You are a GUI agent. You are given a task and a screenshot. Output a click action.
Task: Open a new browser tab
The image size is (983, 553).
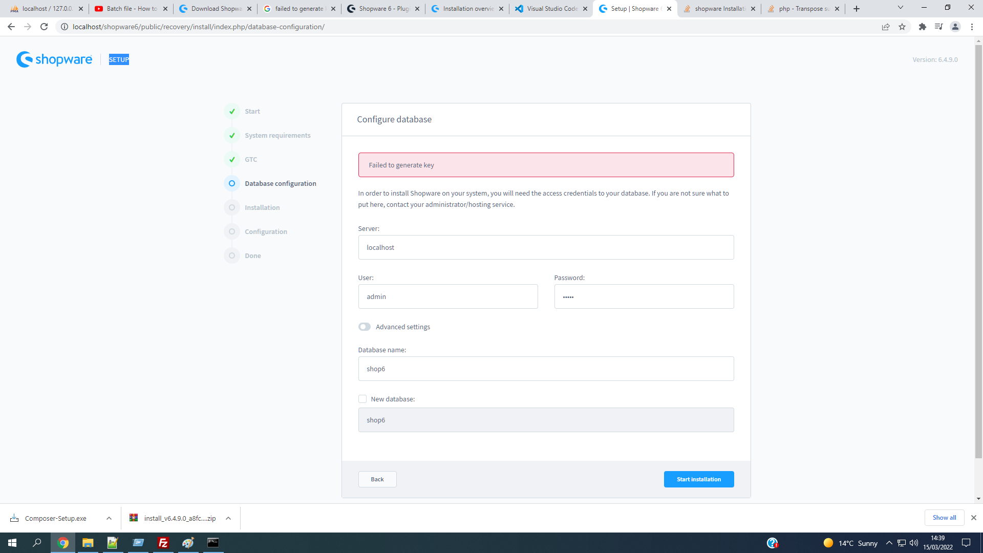tap(857, 9)
